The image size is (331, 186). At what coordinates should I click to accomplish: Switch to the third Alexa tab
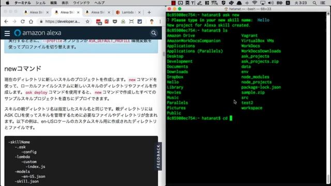click(97, 12)
